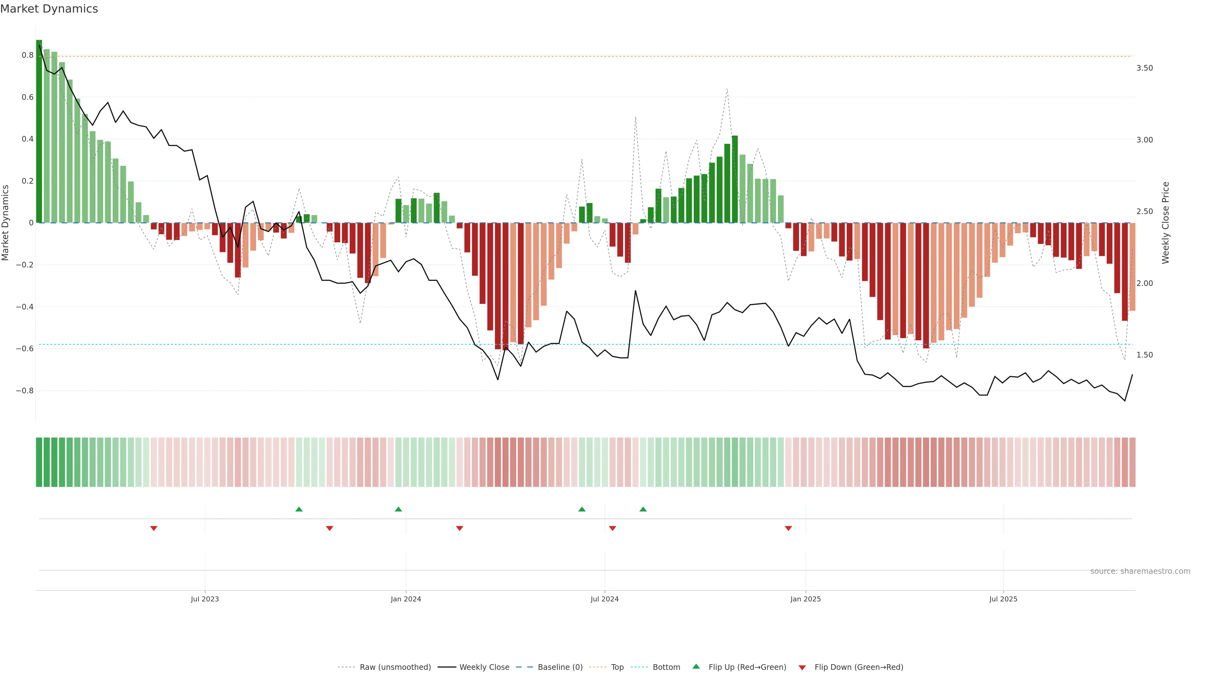Toggle the Top legend entry
The height and width of the screenshot is (678, 1206).
617,667
